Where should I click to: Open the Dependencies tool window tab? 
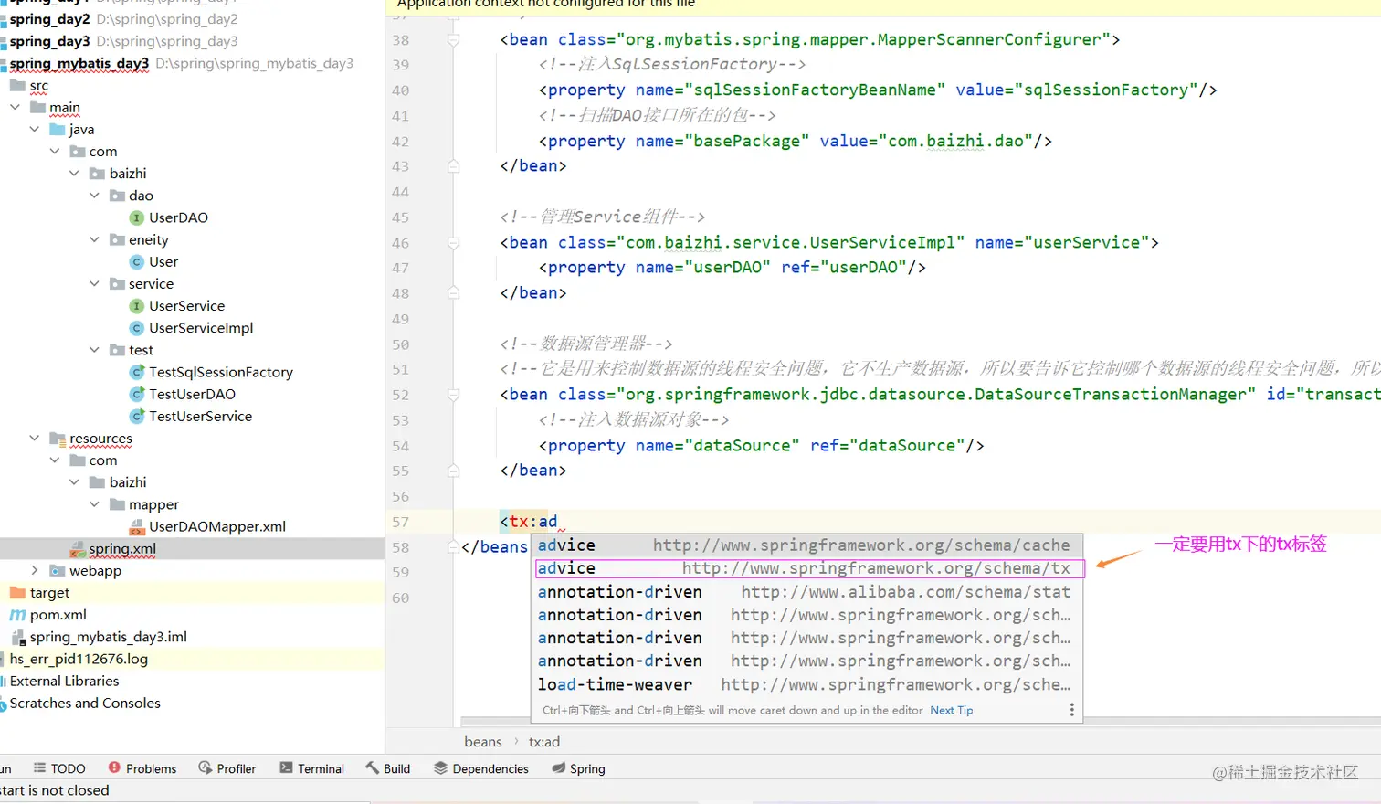tap(481, 768)
